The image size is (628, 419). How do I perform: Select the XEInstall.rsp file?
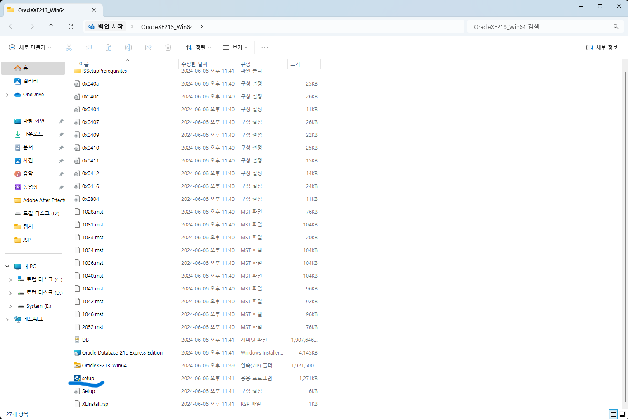click(196, 404)
